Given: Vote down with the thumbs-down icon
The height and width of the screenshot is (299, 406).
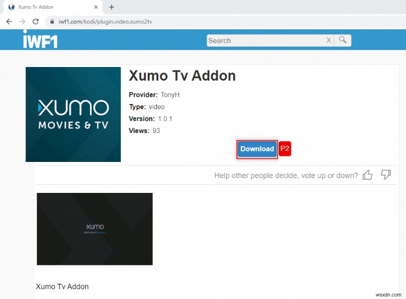Looking at the screenshot, I should [x=386, y=175].
